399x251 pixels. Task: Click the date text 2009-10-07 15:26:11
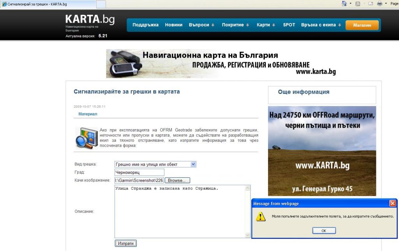point(89,107)
